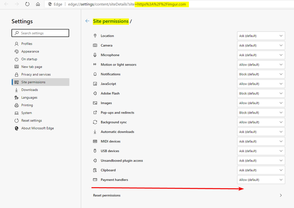294x208 pixels.
Task: Open About Microsoft Edge page
Action: 41,128
